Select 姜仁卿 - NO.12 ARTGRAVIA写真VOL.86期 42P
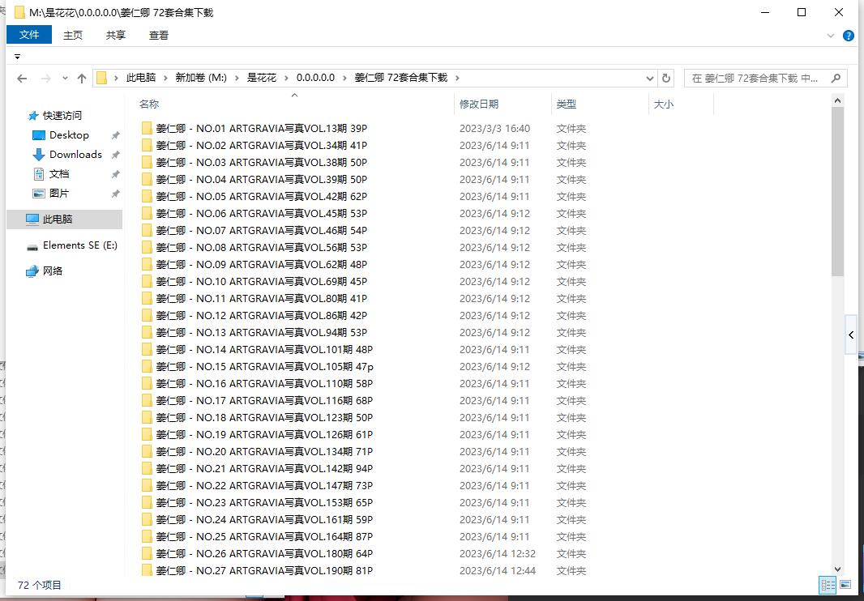The width and height of the screenshot is (864, 601). pyautogui.click(x=262, y=316)
